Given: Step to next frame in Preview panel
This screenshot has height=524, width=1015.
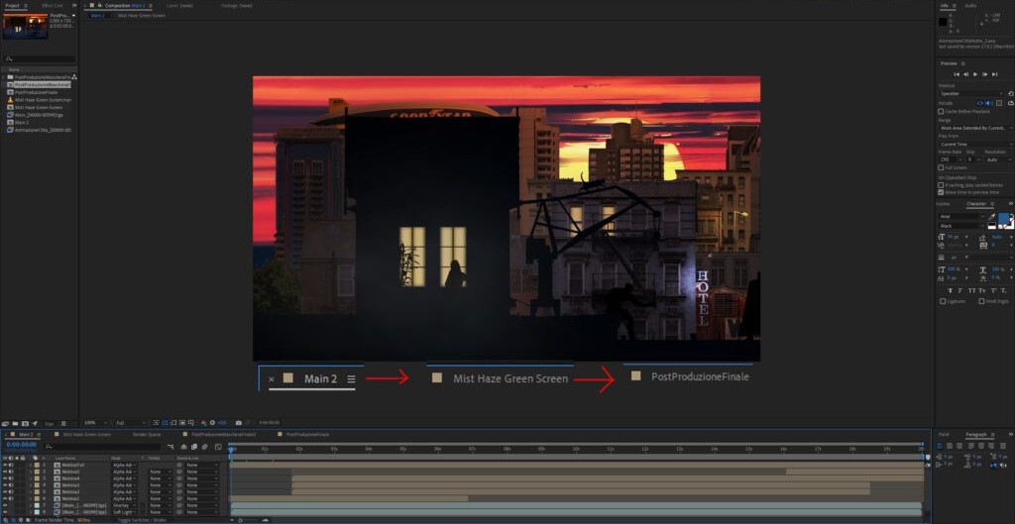Looking at the screenshot, I should (x=985, y=74).
